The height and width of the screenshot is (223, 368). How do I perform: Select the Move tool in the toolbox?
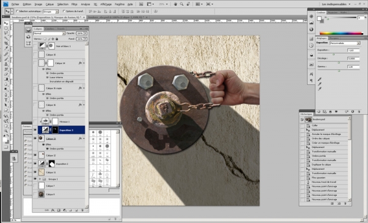pyautogui.click(x=6, y=23)
